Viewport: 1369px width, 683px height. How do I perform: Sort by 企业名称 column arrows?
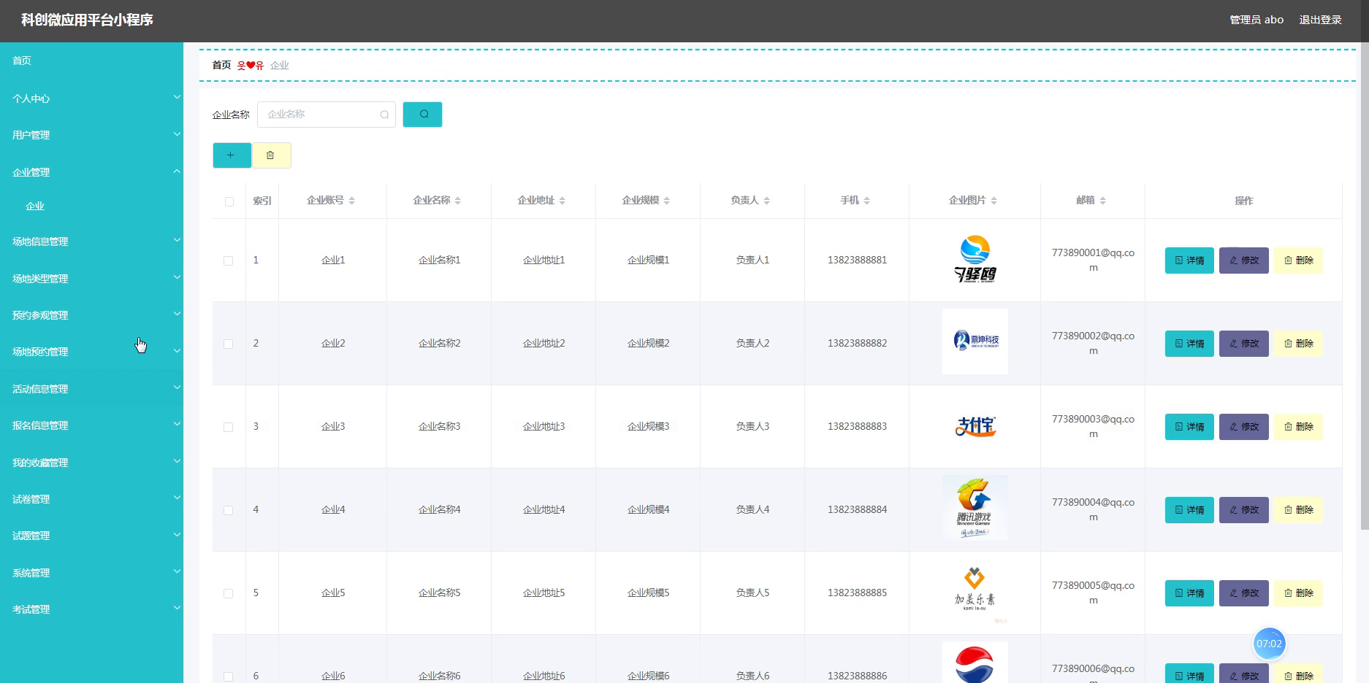coord(458,201)
